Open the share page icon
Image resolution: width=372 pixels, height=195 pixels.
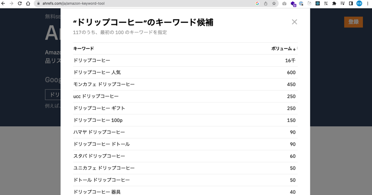[x=265, y=3]
